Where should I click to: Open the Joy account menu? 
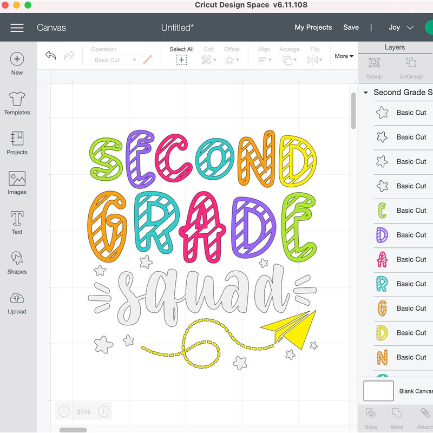coord(401,27)
